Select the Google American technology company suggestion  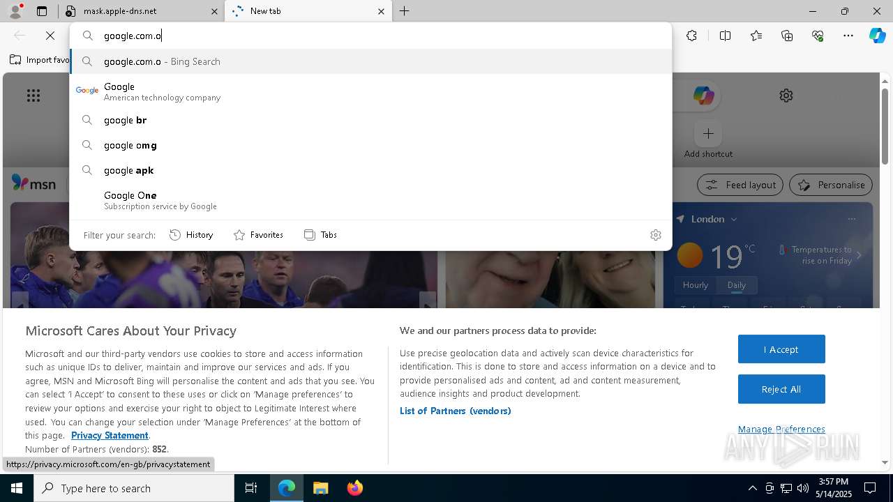pos(370,91)
